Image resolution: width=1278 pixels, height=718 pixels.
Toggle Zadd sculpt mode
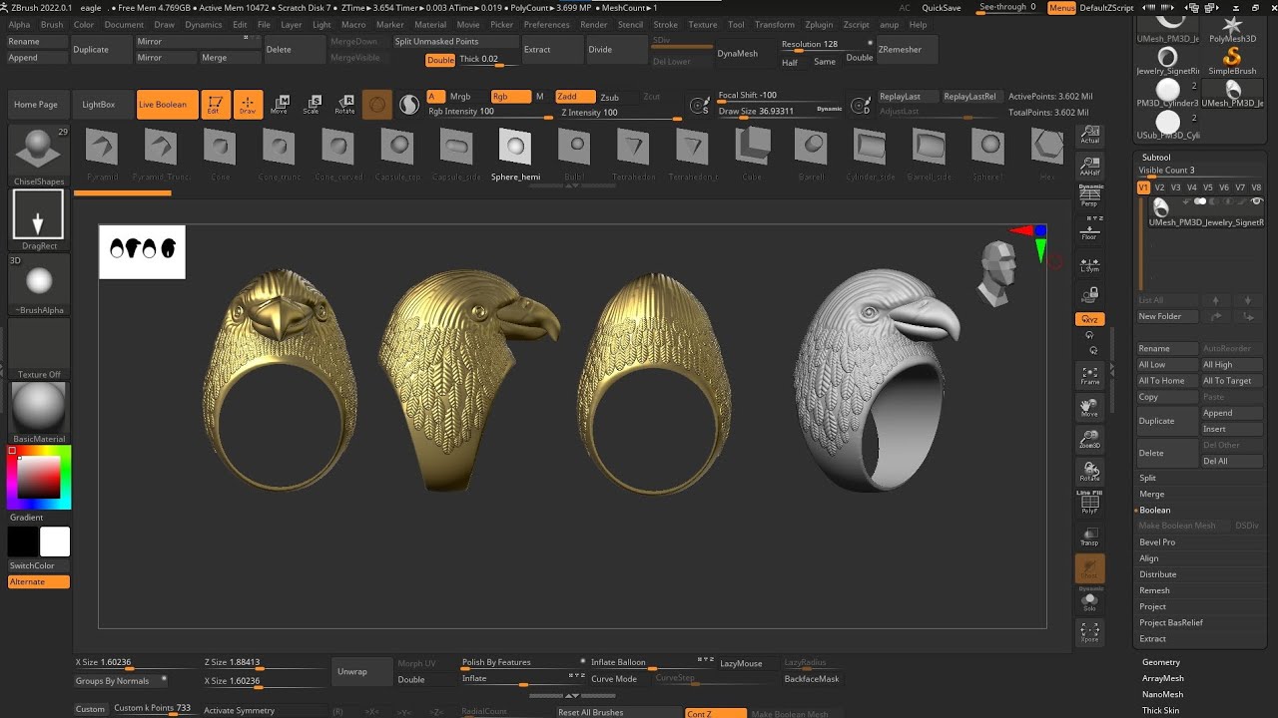(574, 97)
